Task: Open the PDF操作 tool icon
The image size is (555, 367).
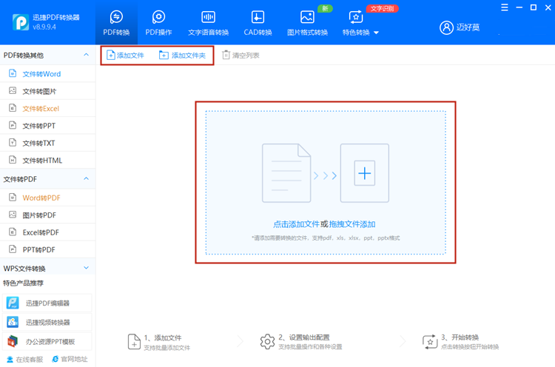Action: coord(158,16)
